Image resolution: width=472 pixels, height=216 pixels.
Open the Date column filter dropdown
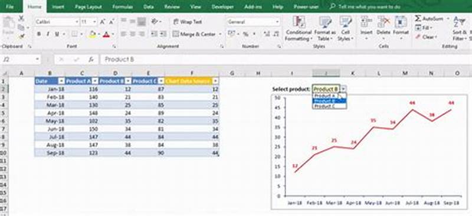(x=61, y=81)
